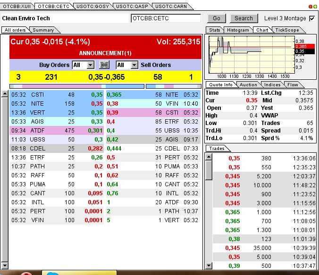Click the Search button
The image size is (319, 275).
(243, 18)
